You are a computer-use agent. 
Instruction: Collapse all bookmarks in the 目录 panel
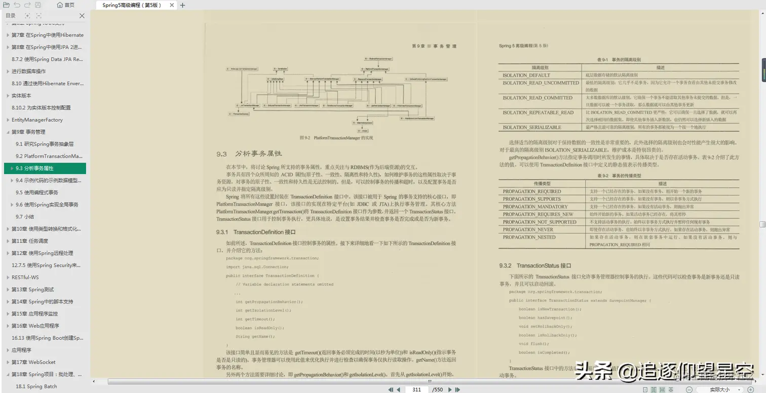[x=39, y=15]
